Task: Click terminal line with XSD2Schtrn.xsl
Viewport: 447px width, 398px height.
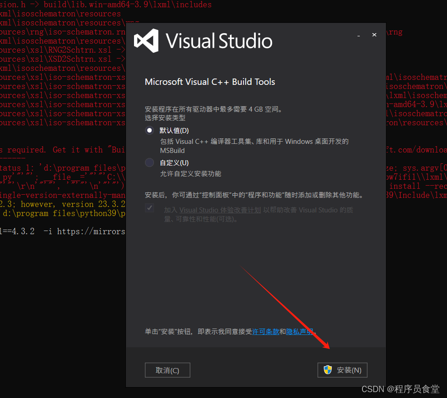Action: tap(63, 59)
